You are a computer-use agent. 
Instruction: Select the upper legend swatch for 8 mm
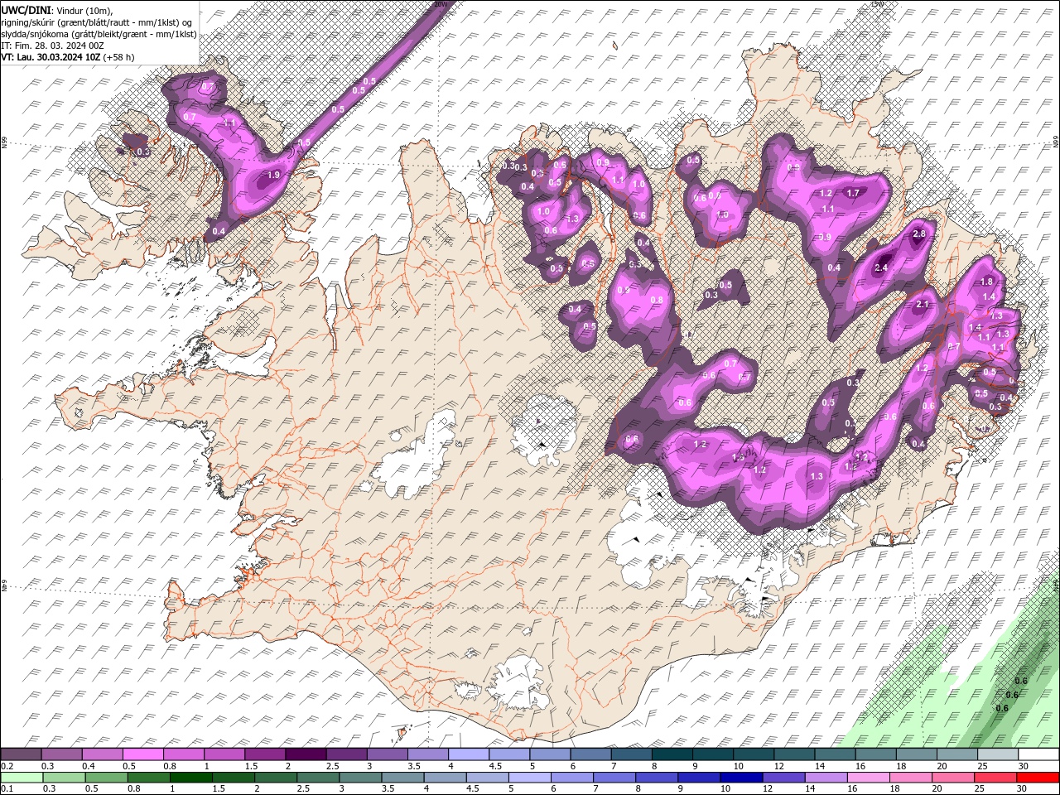[x=672, y=754]
